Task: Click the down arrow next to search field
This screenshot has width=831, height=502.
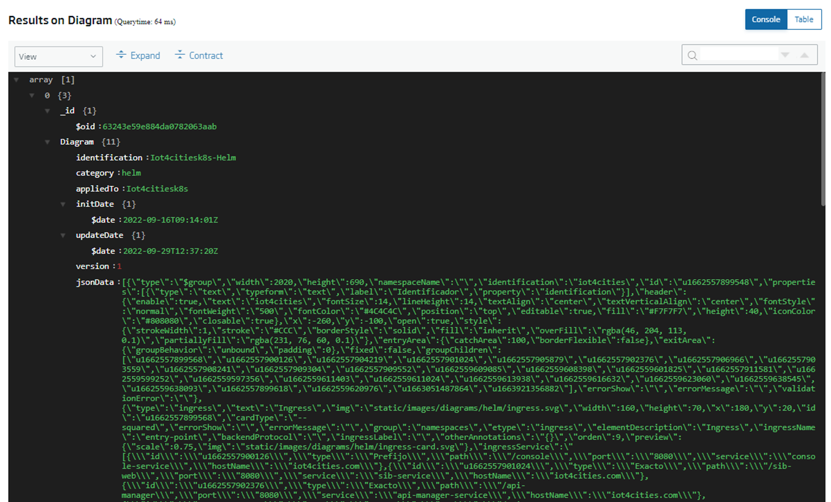Action: click(786, 55)
